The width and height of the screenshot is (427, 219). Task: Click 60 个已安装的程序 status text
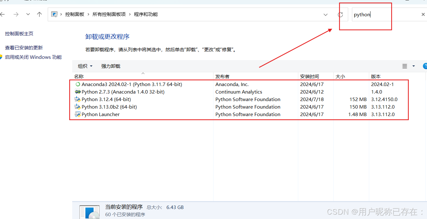coord(125,214)
